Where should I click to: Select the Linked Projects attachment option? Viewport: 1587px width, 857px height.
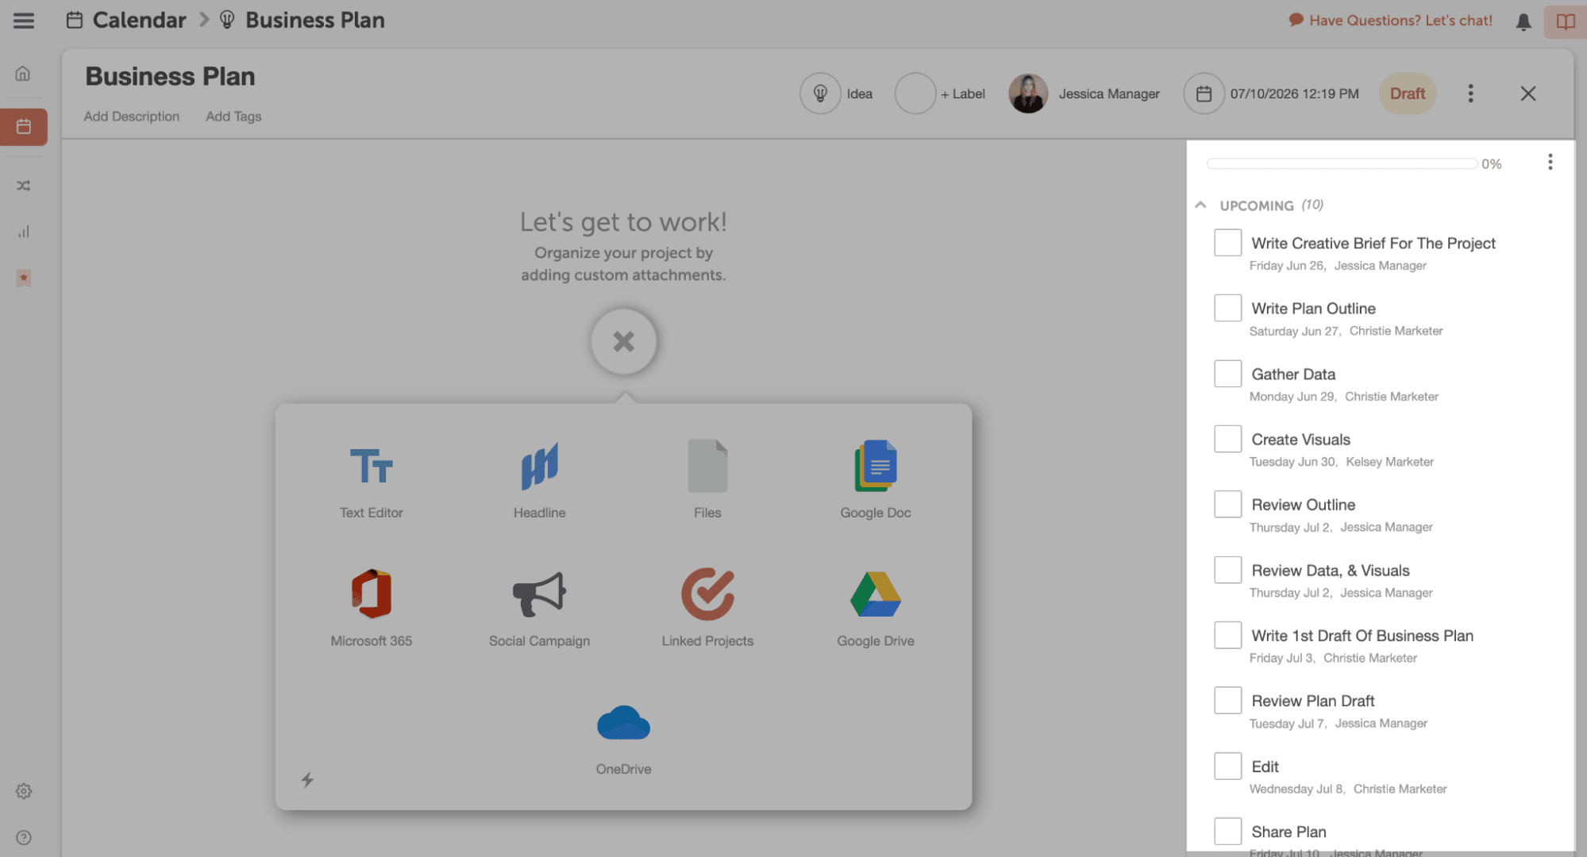(x=707, y=607)
